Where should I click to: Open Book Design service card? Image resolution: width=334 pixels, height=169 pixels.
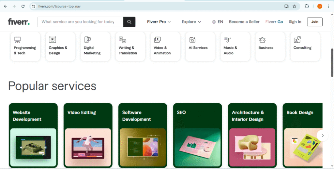302,136
